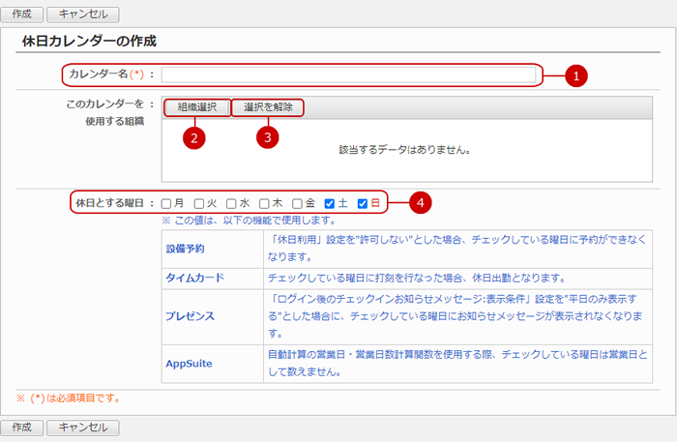
Task: Click the red number 4 callout marker
Action: pos(420,202)
